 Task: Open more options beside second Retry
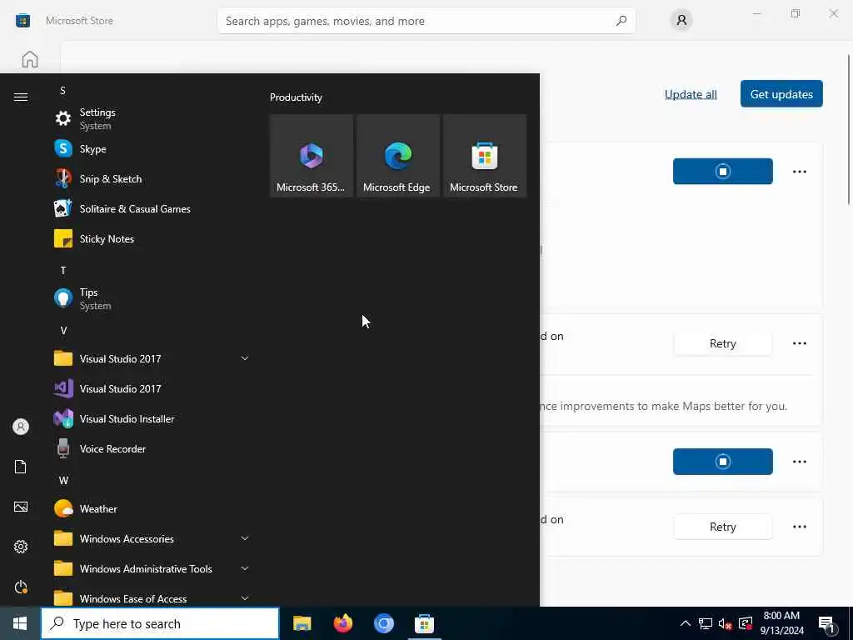click(x=799, y=527)
